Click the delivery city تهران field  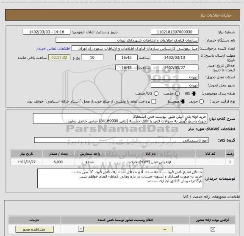(175, 85)
